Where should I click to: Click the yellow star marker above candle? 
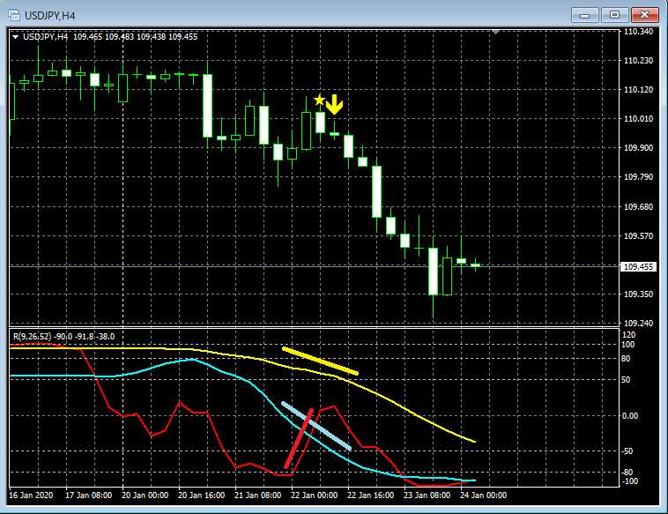319,101
